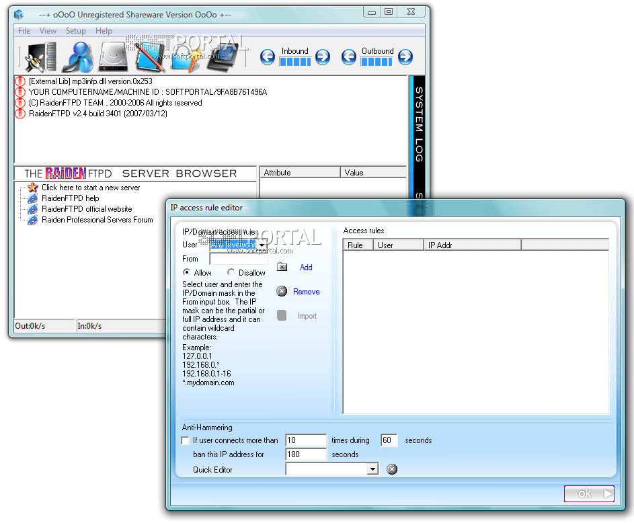Screen dimensions: 634x523
Task: Click the star icon for new server
Action: click(33, 187)
